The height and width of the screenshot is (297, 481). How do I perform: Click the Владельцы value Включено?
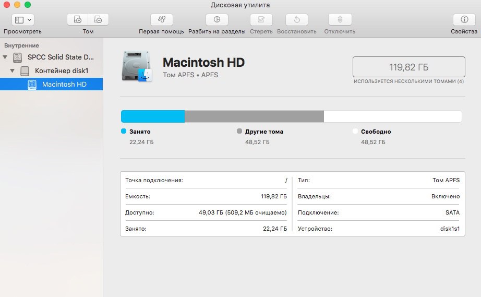[446, 196]
